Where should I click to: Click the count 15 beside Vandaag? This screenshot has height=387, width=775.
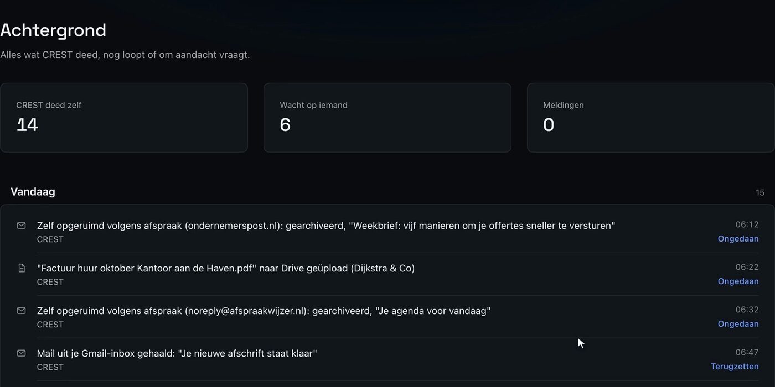point(760,192)
